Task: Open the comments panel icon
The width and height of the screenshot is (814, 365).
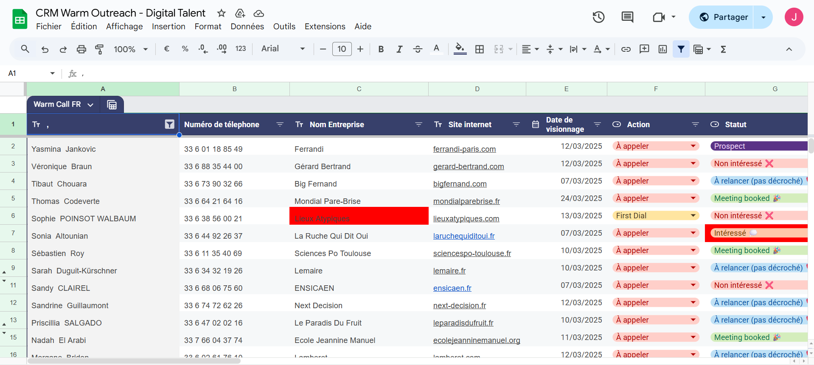Action: click(627, 17)
